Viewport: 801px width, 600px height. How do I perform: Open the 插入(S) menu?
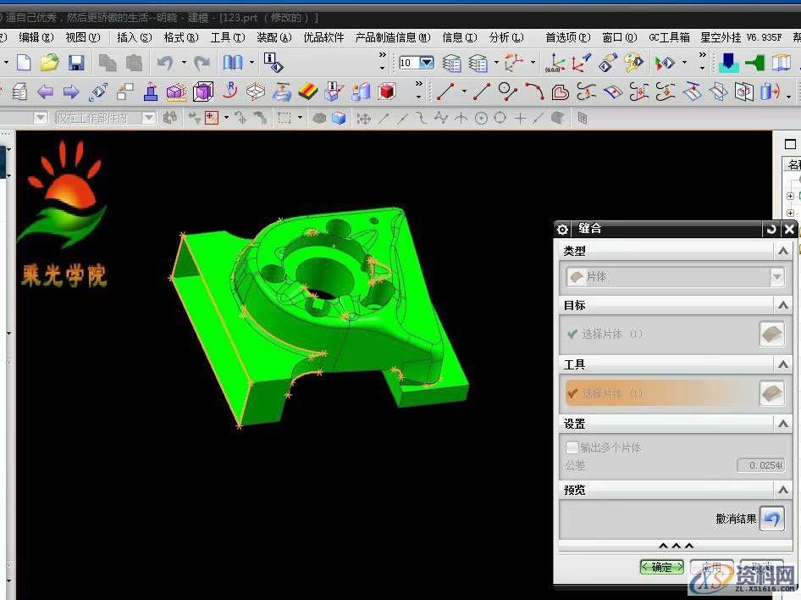(x=134, y=37)
